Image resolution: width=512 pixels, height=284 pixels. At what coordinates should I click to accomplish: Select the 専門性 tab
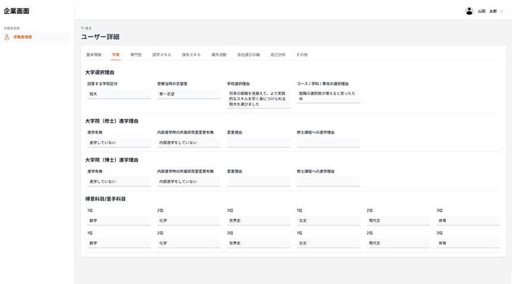click(136, 55)
